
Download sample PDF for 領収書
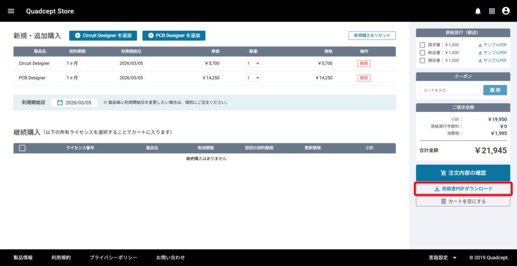pos(492,60)
